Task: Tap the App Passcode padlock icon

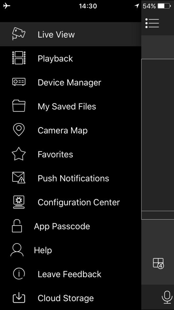Action: coord(17,226)
